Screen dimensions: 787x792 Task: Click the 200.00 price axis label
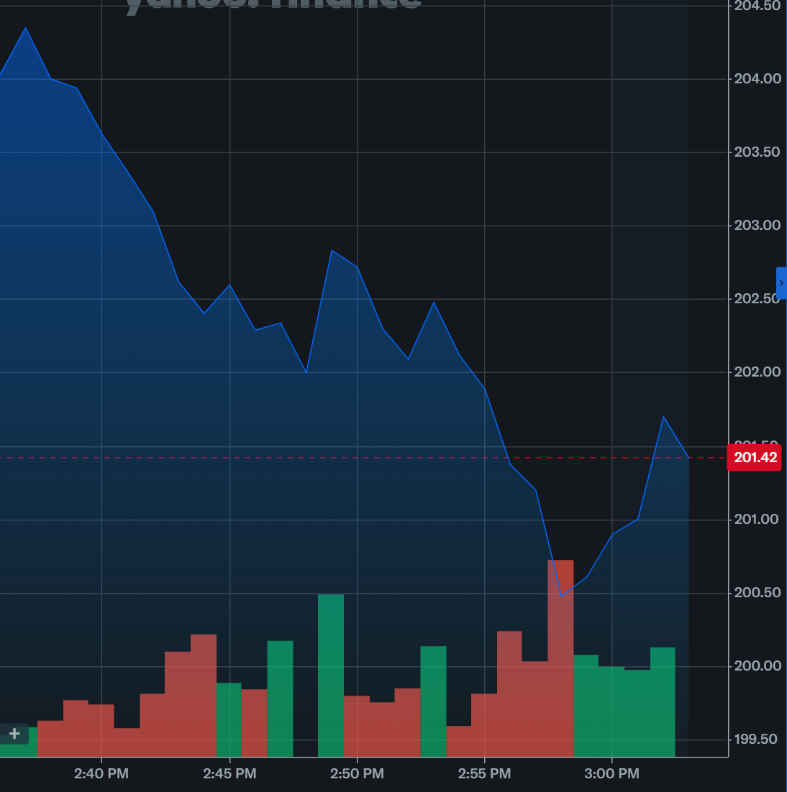[758, 666]
